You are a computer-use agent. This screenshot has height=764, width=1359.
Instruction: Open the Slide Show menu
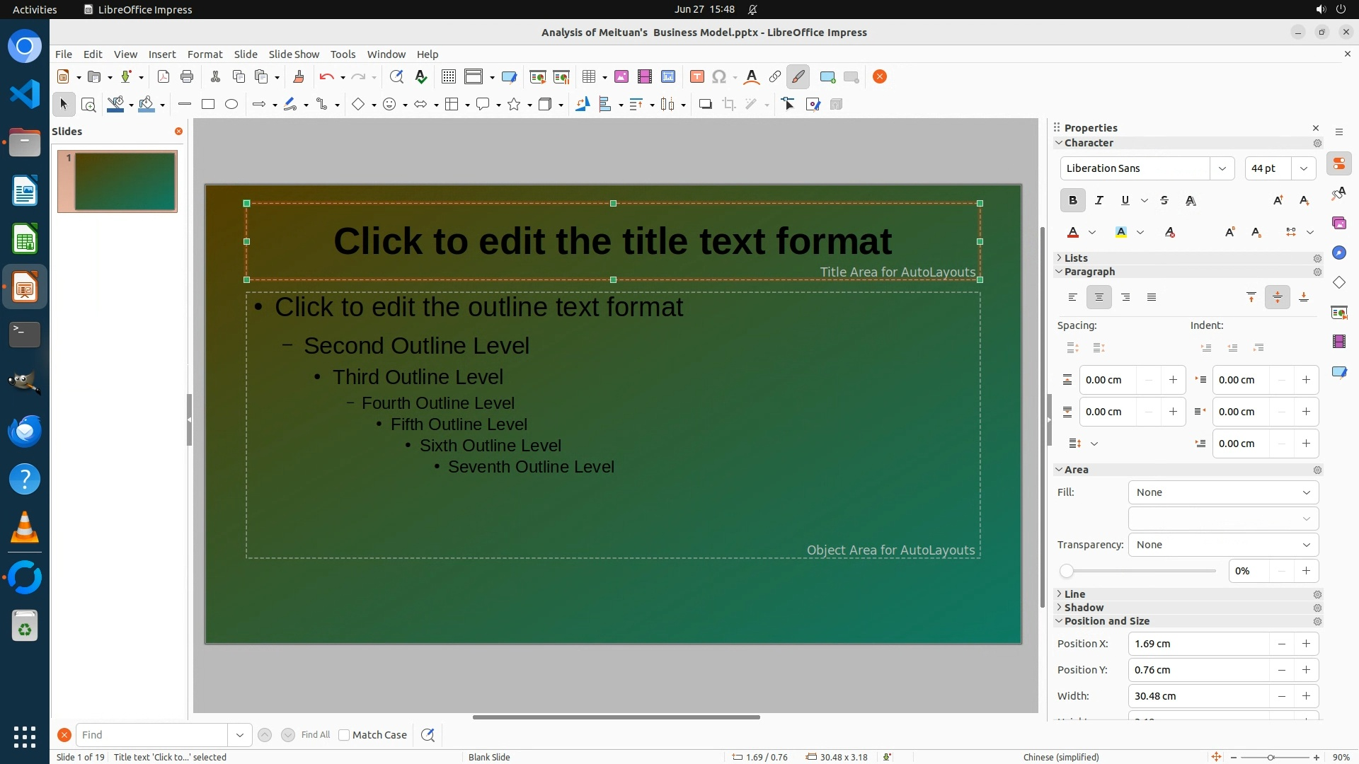click(294, 54)
